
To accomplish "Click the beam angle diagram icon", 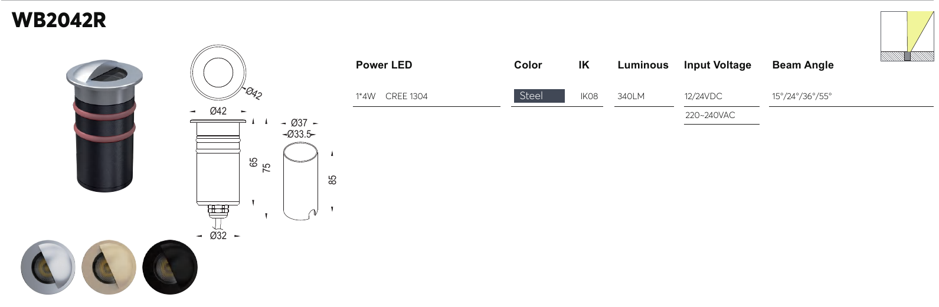I will 907,36.
